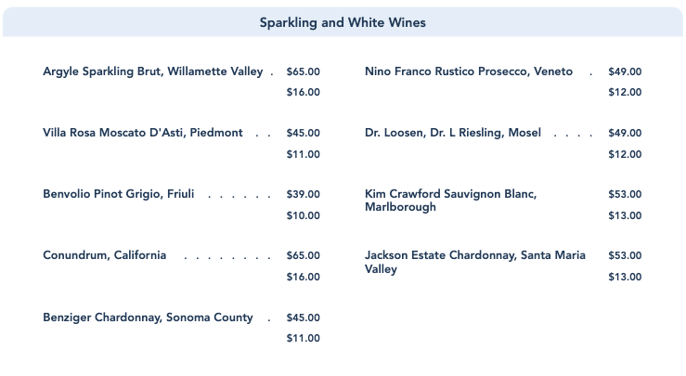Open Benziger Chardonnay, Sonoma County
686x376 pixels.
148,318
